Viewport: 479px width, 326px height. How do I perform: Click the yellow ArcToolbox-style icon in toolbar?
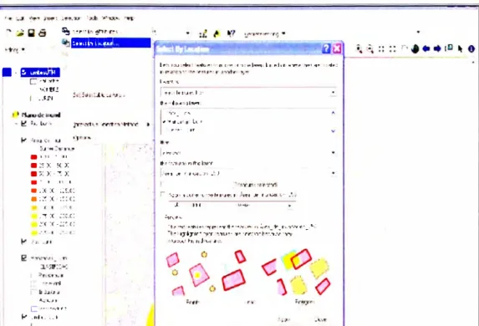217,33
